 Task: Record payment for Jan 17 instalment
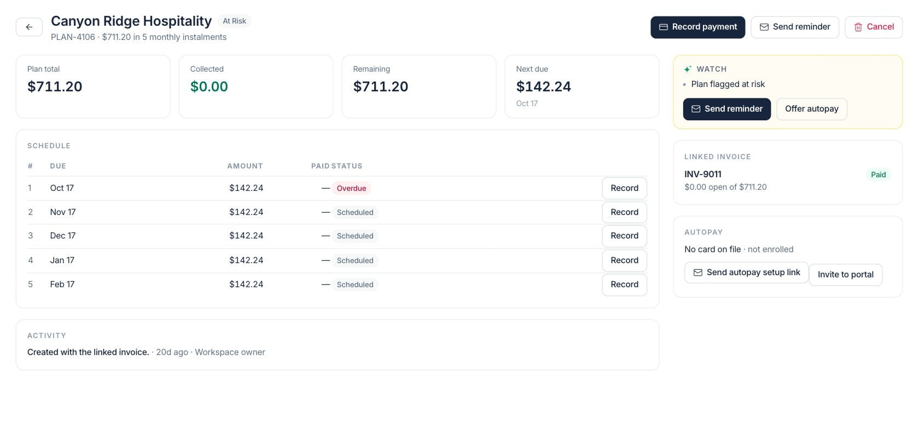[624, 260]
